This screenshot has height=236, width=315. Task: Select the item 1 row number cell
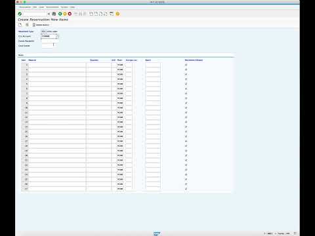[25, 65]
